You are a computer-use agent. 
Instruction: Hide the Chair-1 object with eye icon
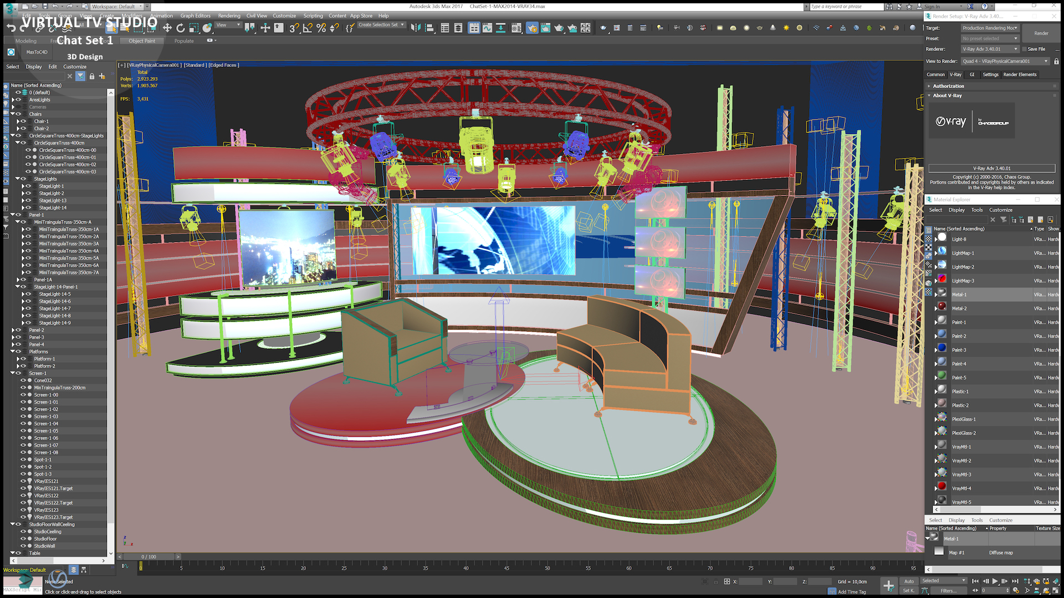tap(23, 121)
